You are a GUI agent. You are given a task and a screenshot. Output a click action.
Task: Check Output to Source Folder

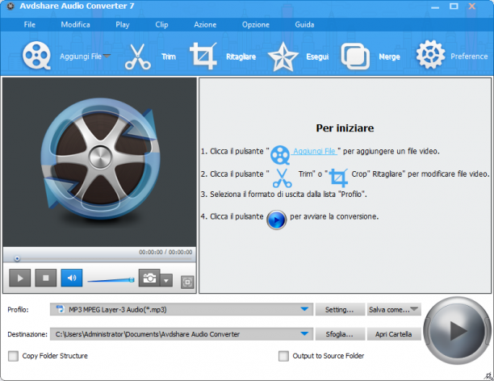tap(283, 356)
